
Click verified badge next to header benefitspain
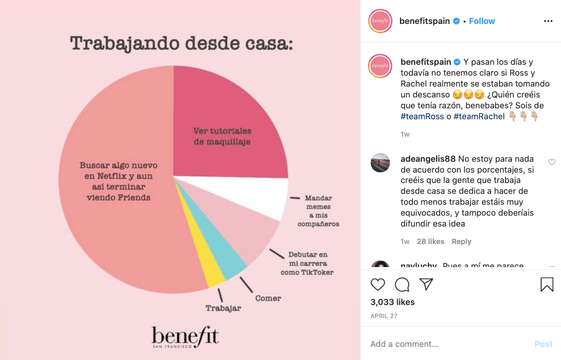(x=457, y=21)
